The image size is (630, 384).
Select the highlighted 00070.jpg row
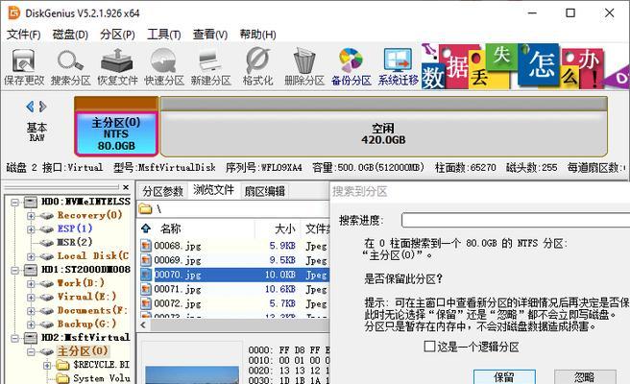tap(234, 275)
